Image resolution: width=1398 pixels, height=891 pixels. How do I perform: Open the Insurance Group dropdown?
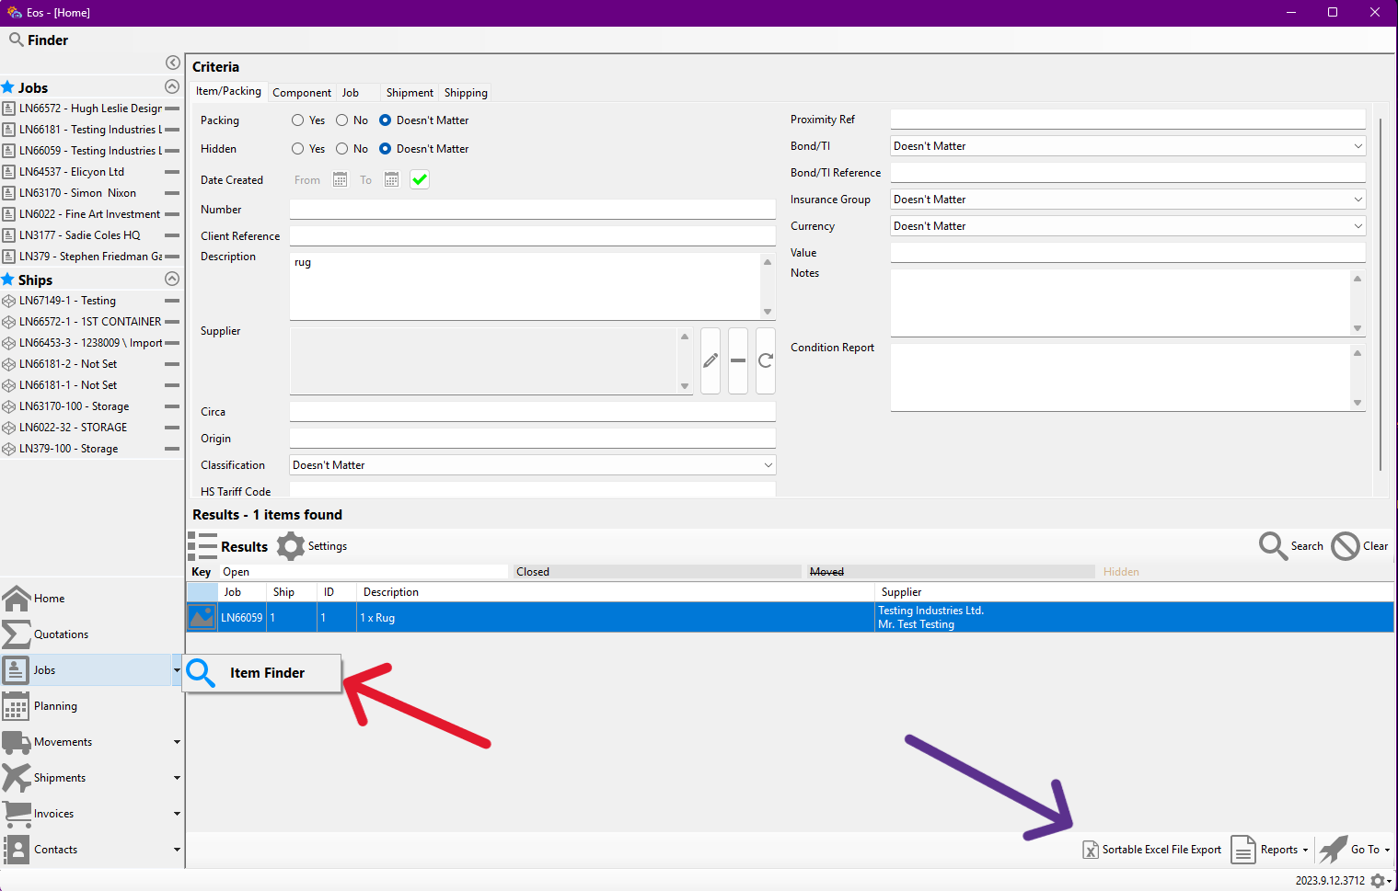[x=1358, y=200]
